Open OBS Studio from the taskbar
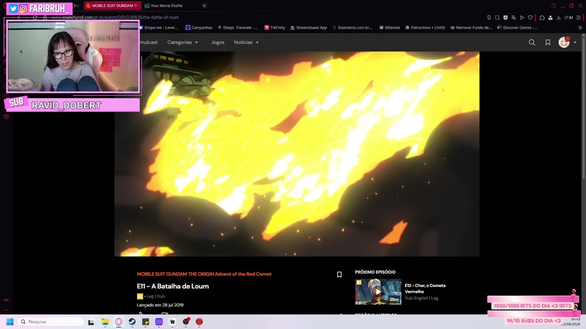The width and height of the screenshot is (586, 329). [186, 322]
